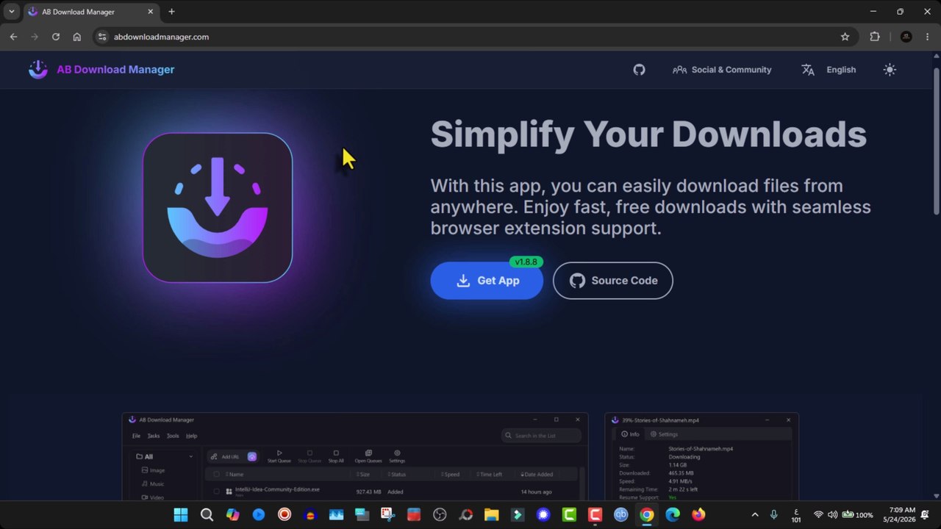The width and height of the screenshot is (941, 529).
Task: Open the Stories-of-Shahnameh.mp4 download dialog screenshot
Action: click(701, 457)
